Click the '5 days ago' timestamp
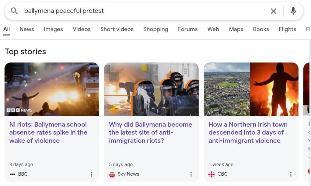The width and height of the screenshot is (311, 186). (121, 164)
